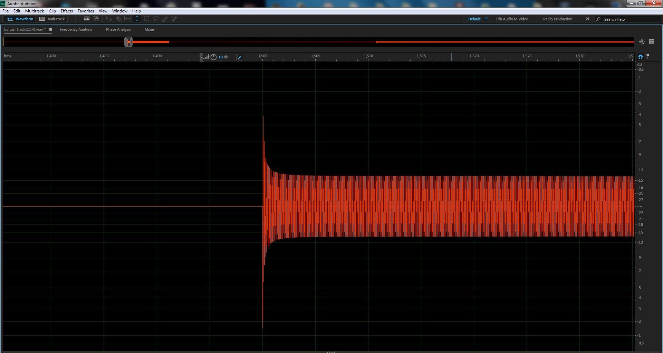This screenshot has height=353, width=663.
Task: Toggle snapping magnet button
Action: click(641, 57)
